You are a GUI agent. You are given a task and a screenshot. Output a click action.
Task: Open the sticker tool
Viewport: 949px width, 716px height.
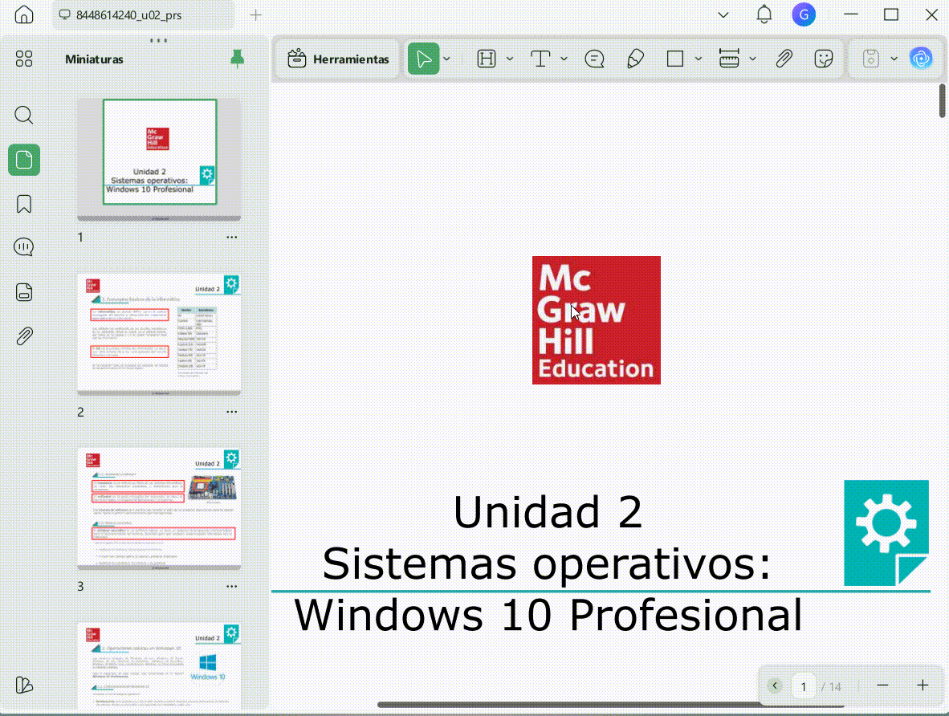pyautogui.click(x=824, y=59)
